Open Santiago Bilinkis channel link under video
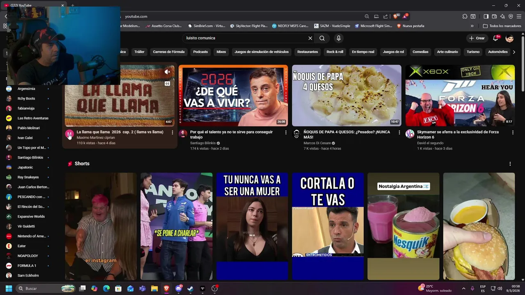The image size is (525, 295). [203, 143]
